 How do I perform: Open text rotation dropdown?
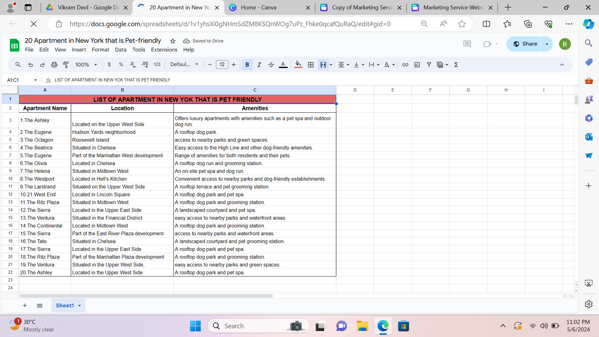pyautogui.click(x=389, y=65)
